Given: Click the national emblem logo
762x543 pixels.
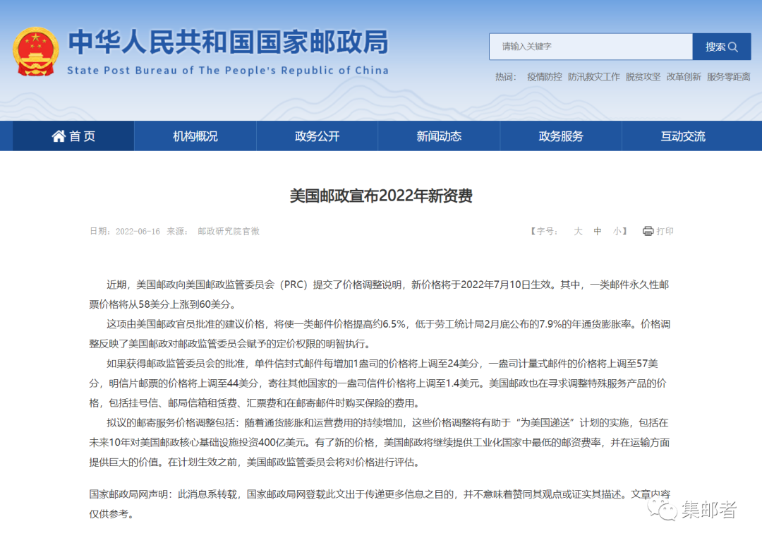Looking at the screenshot, I should [x=35, y=52].
